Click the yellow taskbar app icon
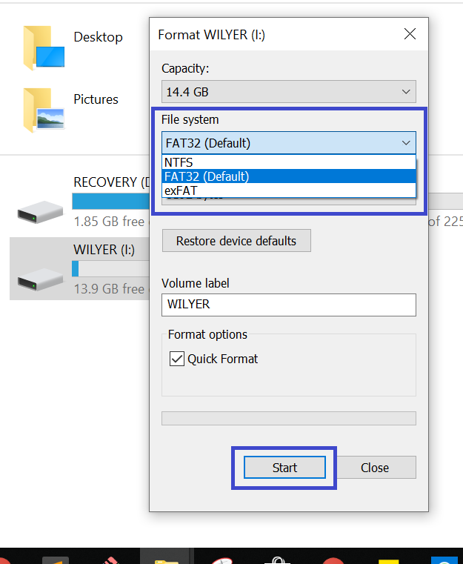The width and height of the screenshot is (463, 564). click(389, 560)
